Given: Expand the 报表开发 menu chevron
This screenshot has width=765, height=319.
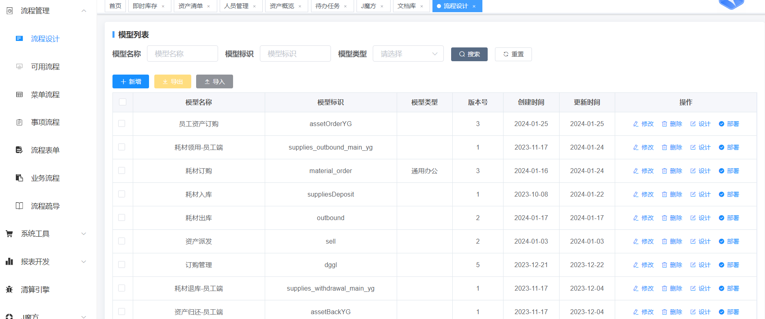Looking at the screenshot, I should (x=84, y=262).
